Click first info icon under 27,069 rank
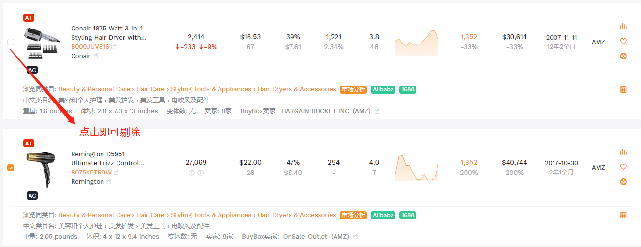Viewport: 641px width, 247px height. pyautogui.click(x=192, y=173)
